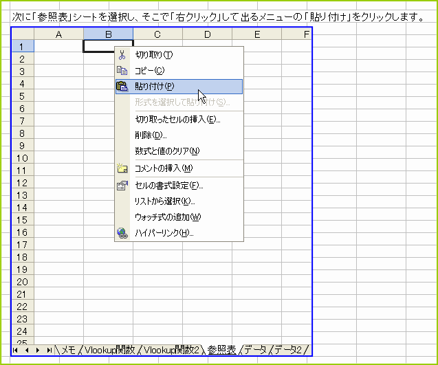The image size is (438, 365).
Task: Select column F header
Action: coord(296,34)
